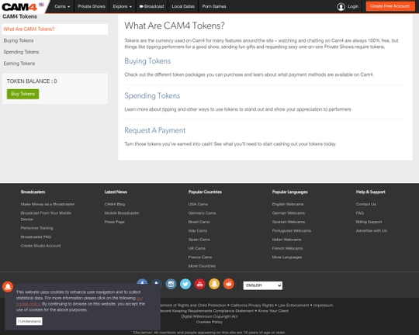Expand the Cams dropdown menu
The image size is (419, 335).
(x=62, y=6)
